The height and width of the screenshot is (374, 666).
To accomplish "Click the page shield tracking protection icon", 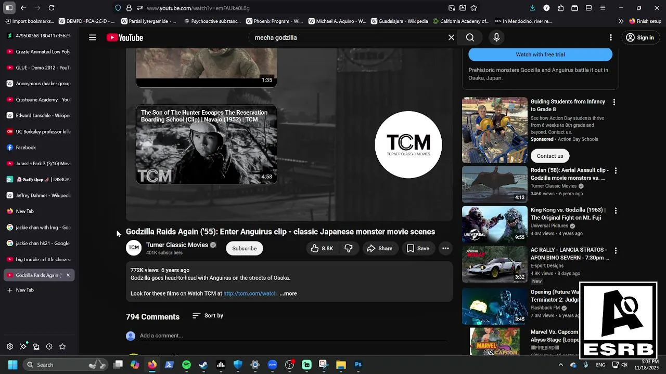I will 118,8.
